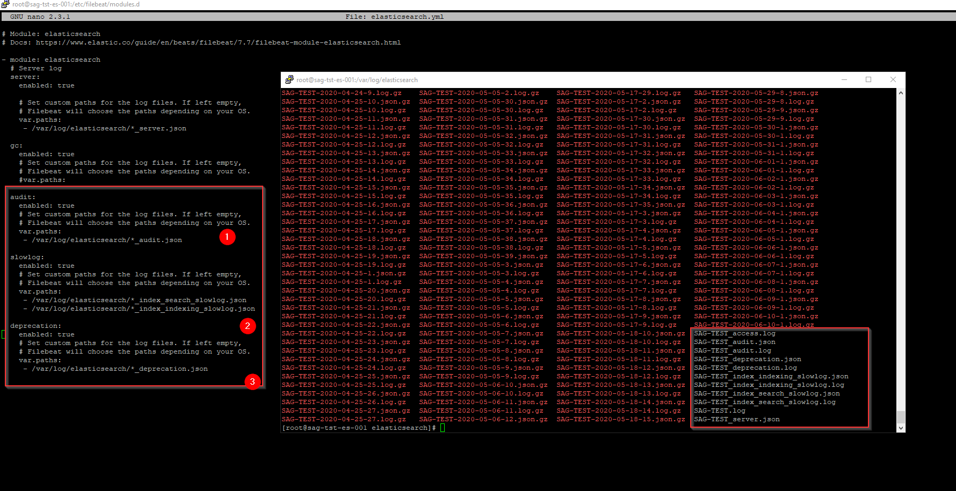Close the /var/log/elasticsearch terminal window
Screen dimensions: 956x491
pos(893,79)
